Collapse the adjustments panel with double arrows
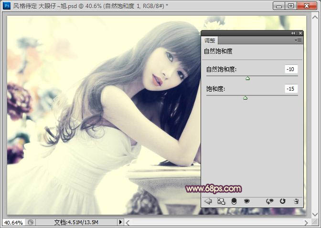Screen dimensions: 321x228 coord(293,33)
